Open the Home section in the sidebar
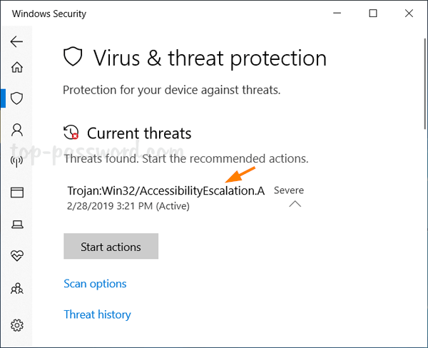Image resolution: width=428 pixels, height=348 pixels. click(x=17, y=68)
